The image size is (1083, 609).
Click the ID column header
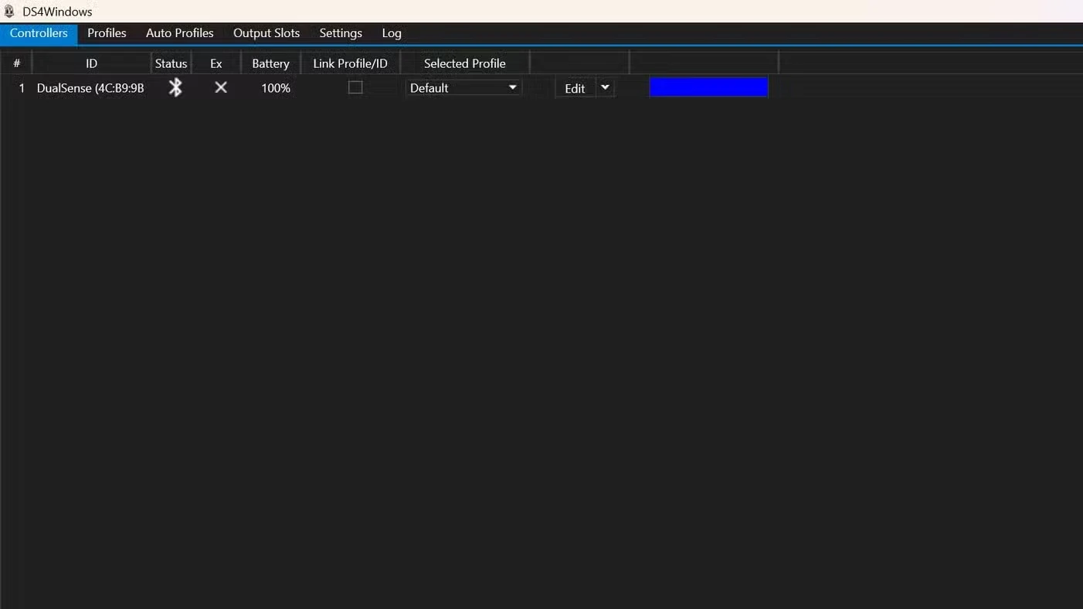[91, 63]
